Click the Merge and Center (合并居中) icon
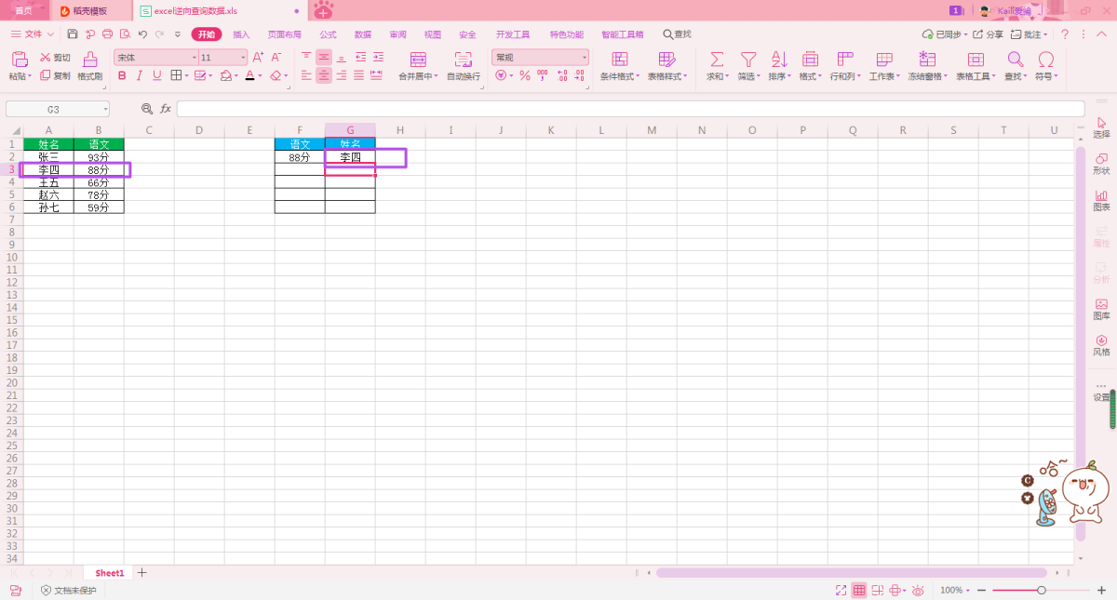 click(x=415, y=60)
